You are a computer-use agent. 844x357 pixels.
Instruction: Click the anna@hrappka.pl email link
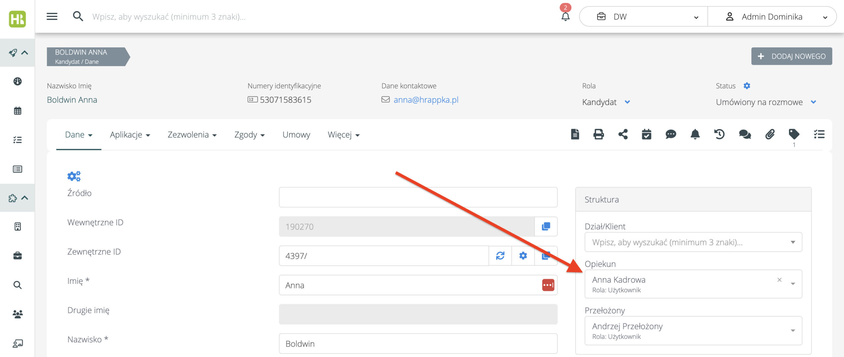pos(426,100)
